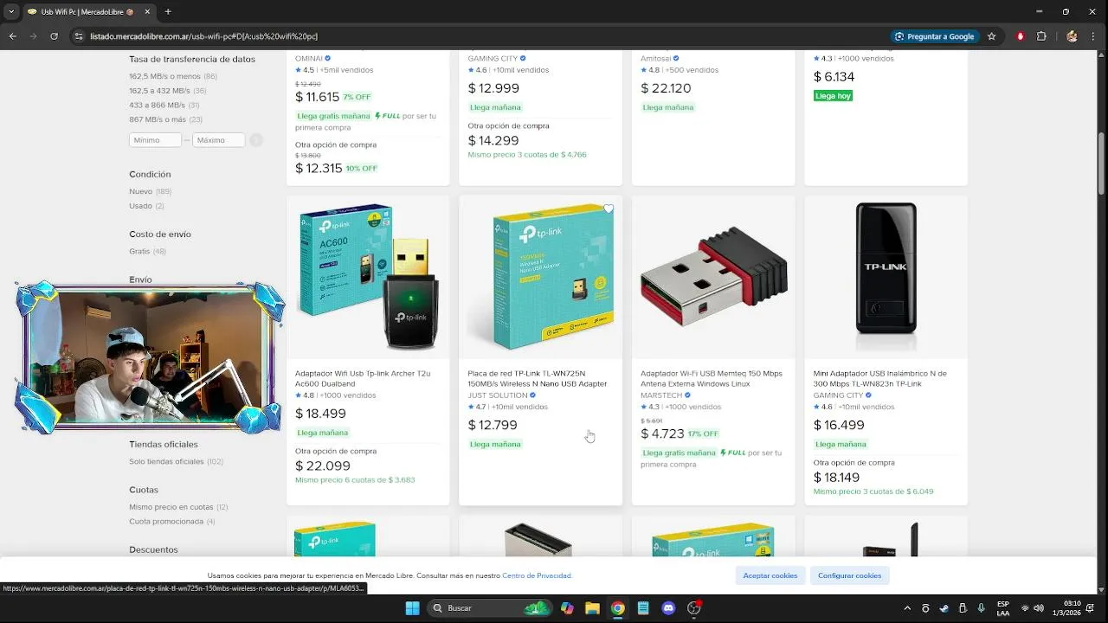
Task: Open File Explorer from the taskbar
Action: [x=592, y=608]
